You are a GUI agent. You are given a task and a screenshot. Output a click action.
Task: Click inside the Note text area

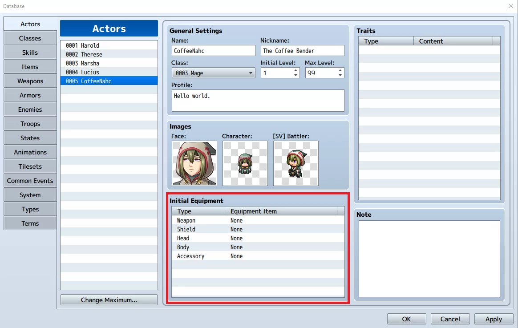pos(429,259)
